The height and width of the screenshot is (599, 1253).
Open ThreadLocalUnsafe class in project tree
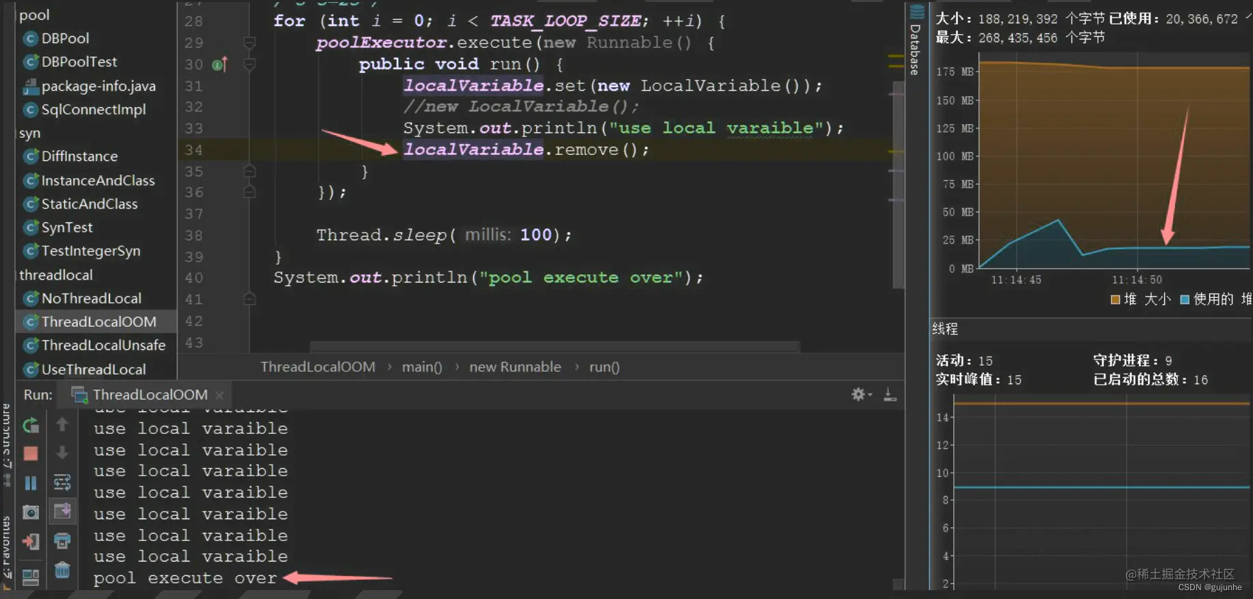pos(103,345)
